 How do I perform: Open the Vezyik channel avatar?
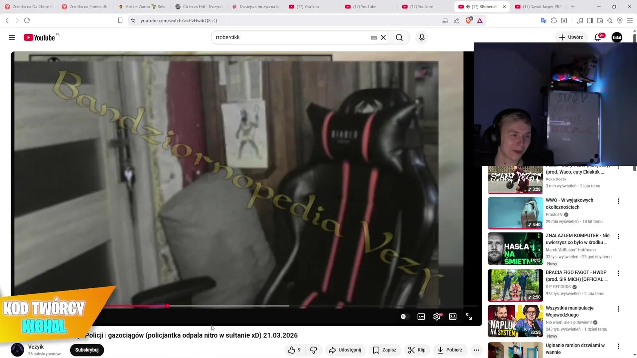pos(17,350)
